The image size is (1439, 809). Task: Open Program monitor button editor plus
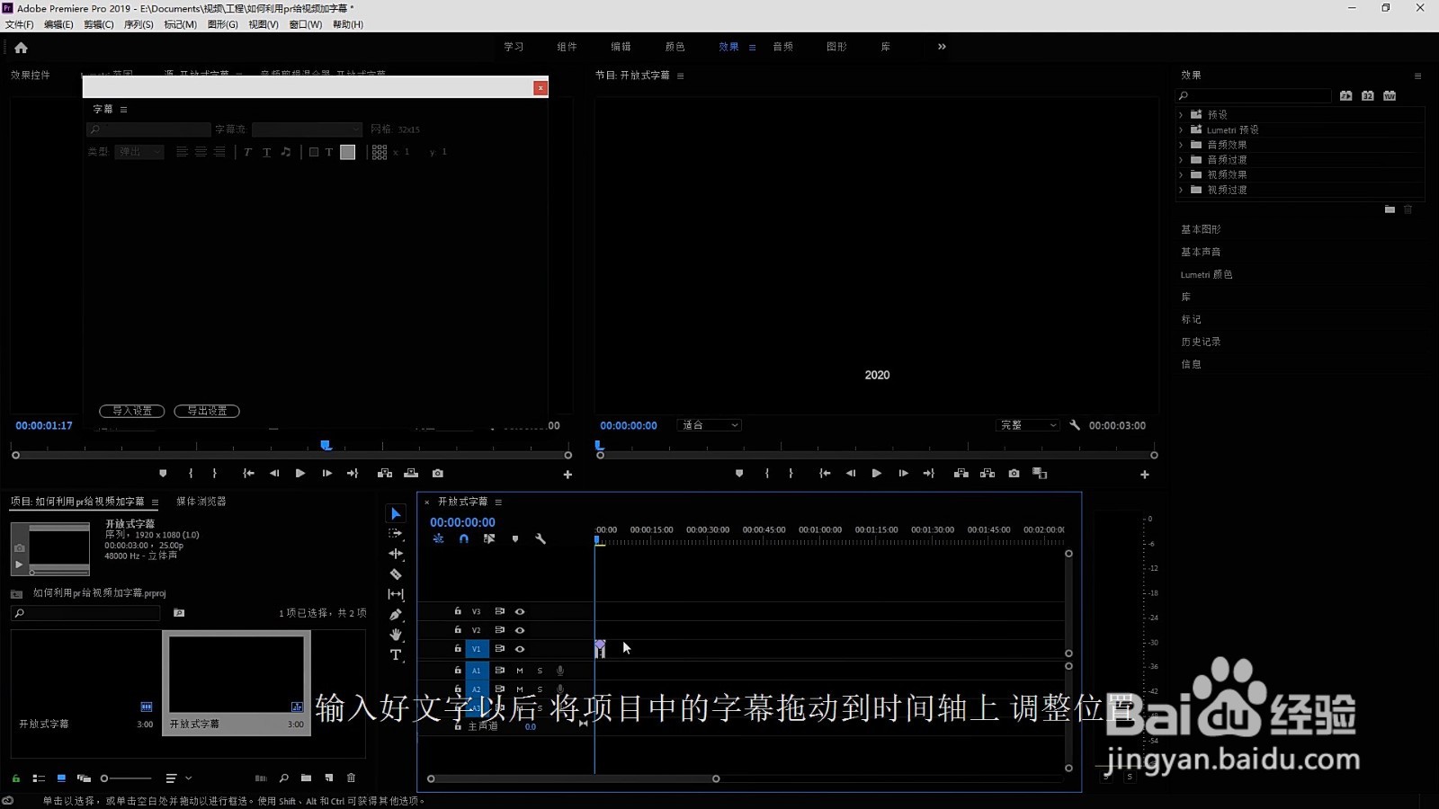[x=1145, y=475]
